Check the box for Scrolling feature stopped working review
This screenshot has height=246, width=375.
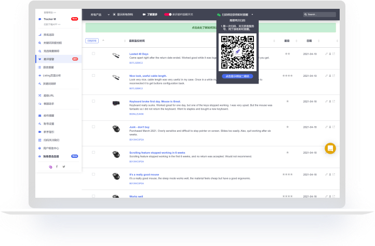pyautogui.click(x=93, y=152)
